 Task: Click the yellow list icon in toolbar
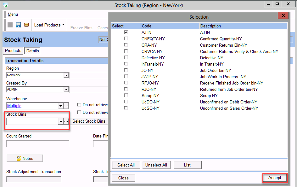[x=26, y=25]
